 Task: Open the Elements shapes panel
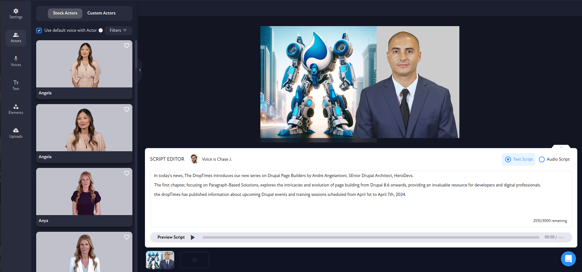(16, 109)
